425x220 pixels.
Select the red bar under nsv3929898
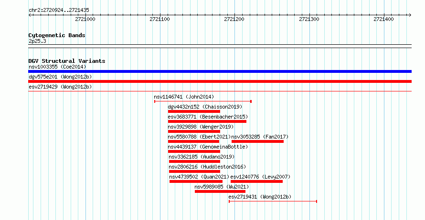click(x=194, y=131)
